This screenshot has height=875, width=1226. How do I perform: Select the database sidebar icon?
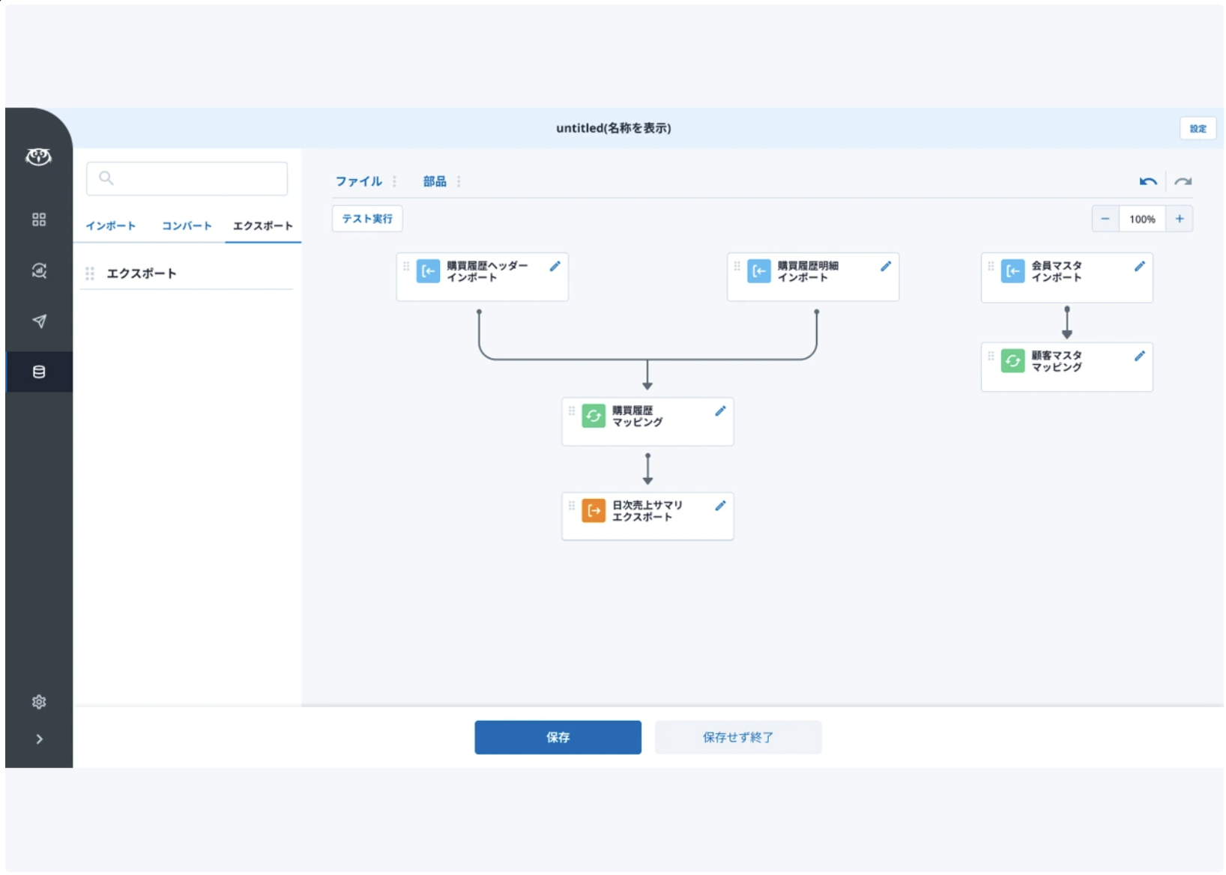[39, 372]
